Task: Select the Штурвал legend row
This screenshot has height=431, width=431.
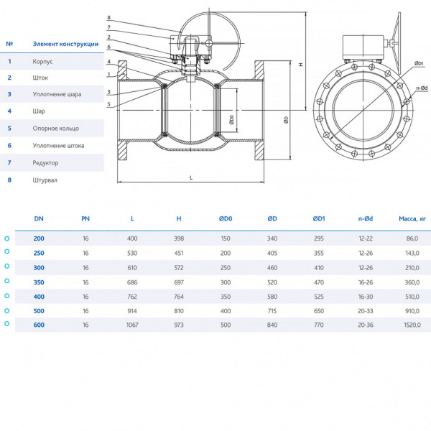Action: pyautogui.click(x=50, y=180)
